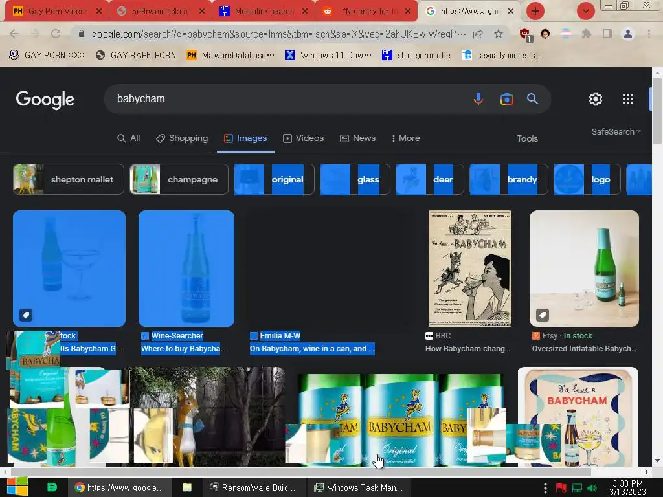Click the Windows Start button

coord(17,487)
